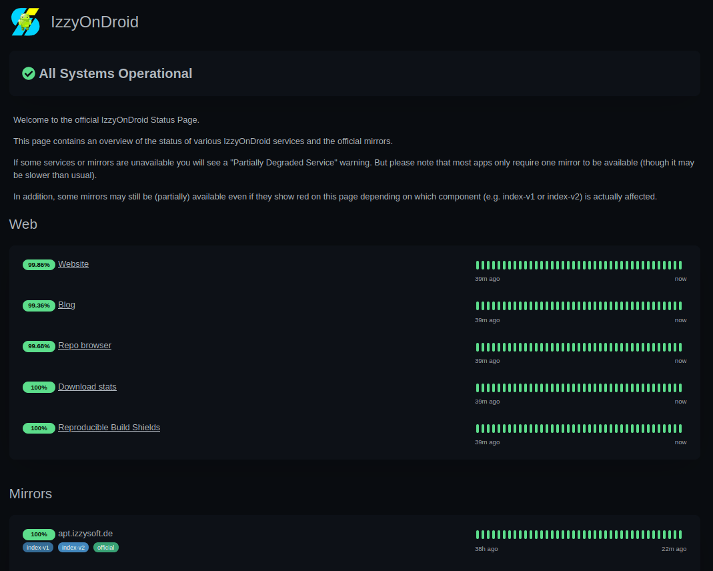The height and width of the screenshot is (571, 713).
Task: Select the Web section heading
Action: [x=23, y=224]
